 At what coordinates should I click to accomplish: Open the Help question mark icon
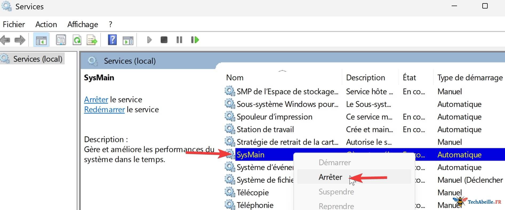click(x=112, y=40)
